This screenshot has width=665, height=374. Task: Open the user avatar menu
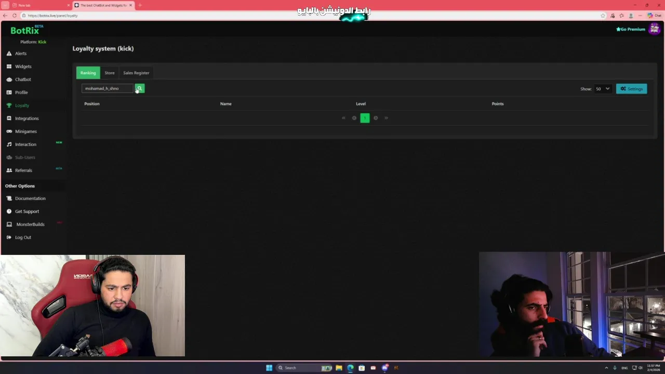click(654, 29)
